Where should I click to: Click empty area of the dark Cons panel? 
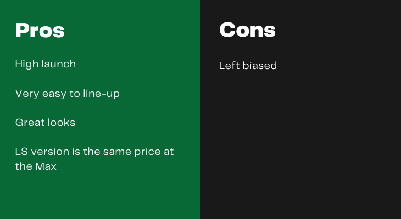(302, 143)
